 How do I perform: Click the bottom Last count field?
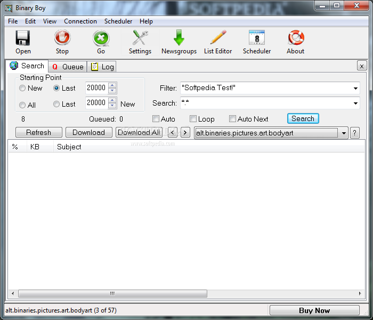tap(96, 103)
